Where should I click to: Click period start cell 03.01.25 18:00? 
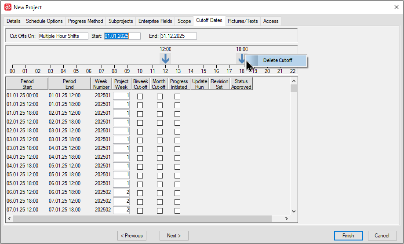pos(22,148)
